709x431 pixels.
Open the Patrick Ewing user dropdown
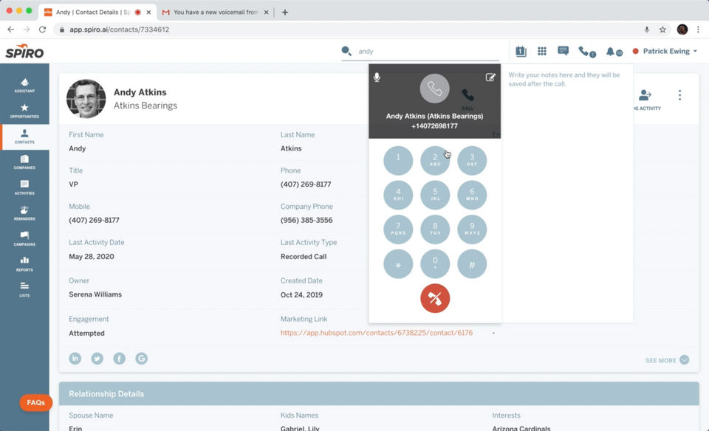click(x=665, y=51)
